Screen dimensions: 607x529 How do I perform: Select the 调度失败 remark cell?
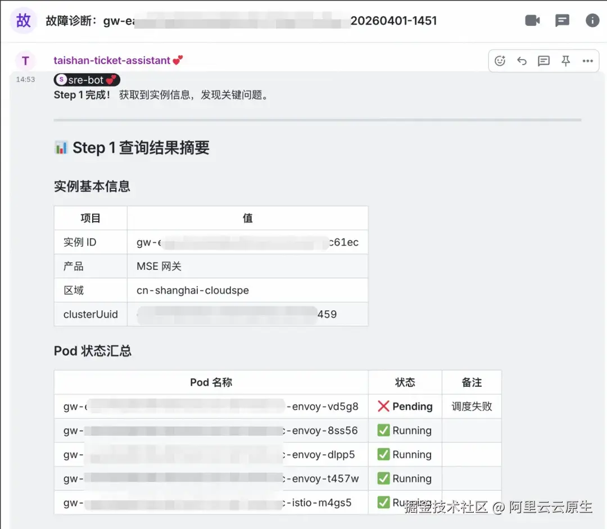472,406
